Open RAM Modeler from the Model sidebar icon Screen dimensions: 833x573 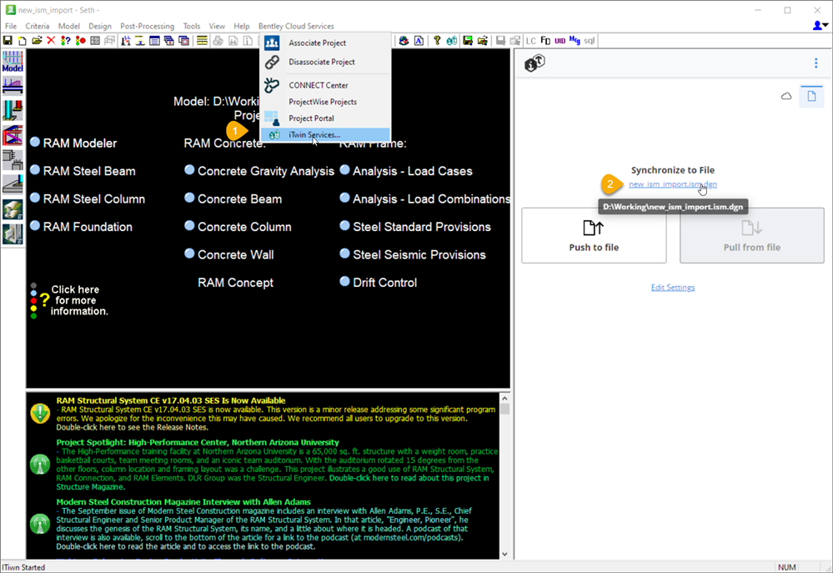click(x=13, y=62)
